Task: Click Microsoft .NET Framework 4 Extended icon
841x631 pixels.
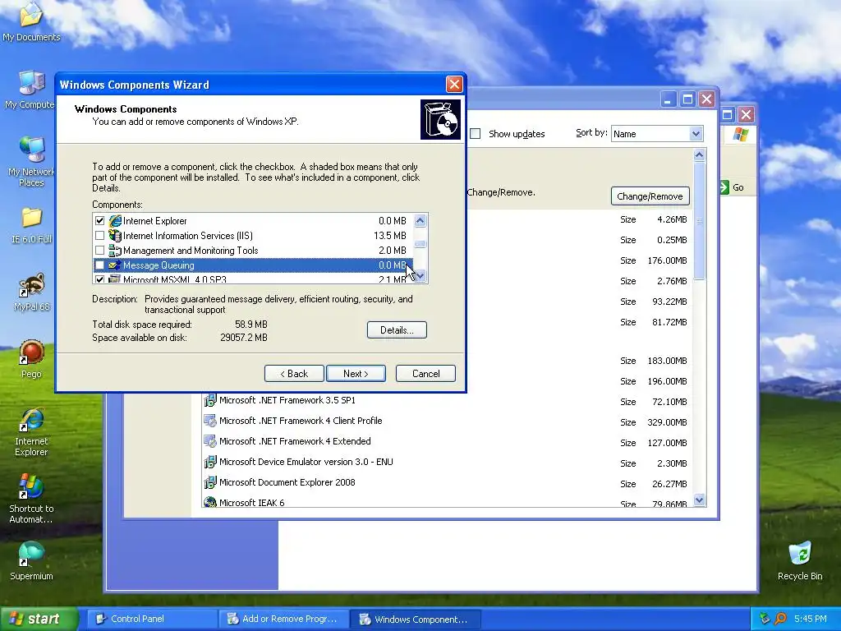Action: click(x=210, y=441)
